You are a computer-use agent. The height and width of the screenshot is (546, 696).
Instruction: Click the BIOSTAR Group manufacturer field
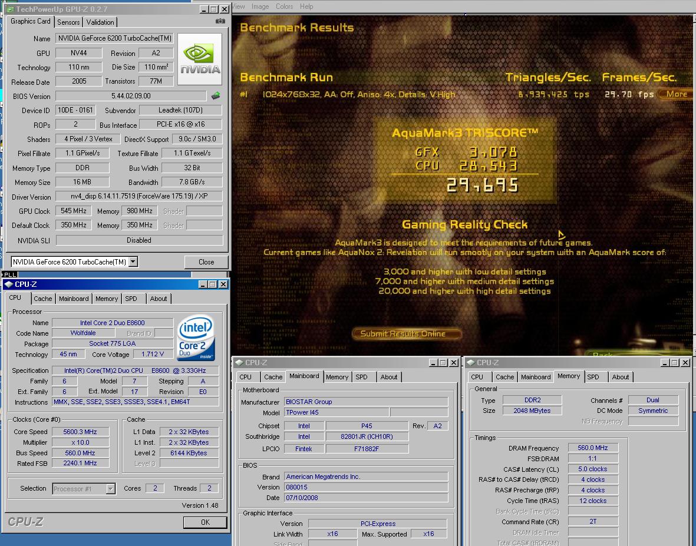coord(366,402)
